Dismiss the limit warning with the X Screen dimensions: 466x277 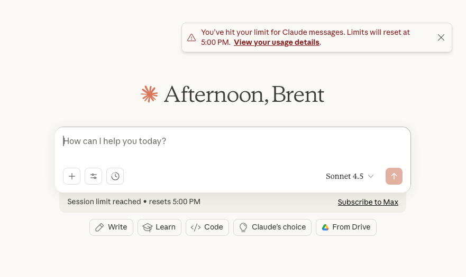point(441,37)
